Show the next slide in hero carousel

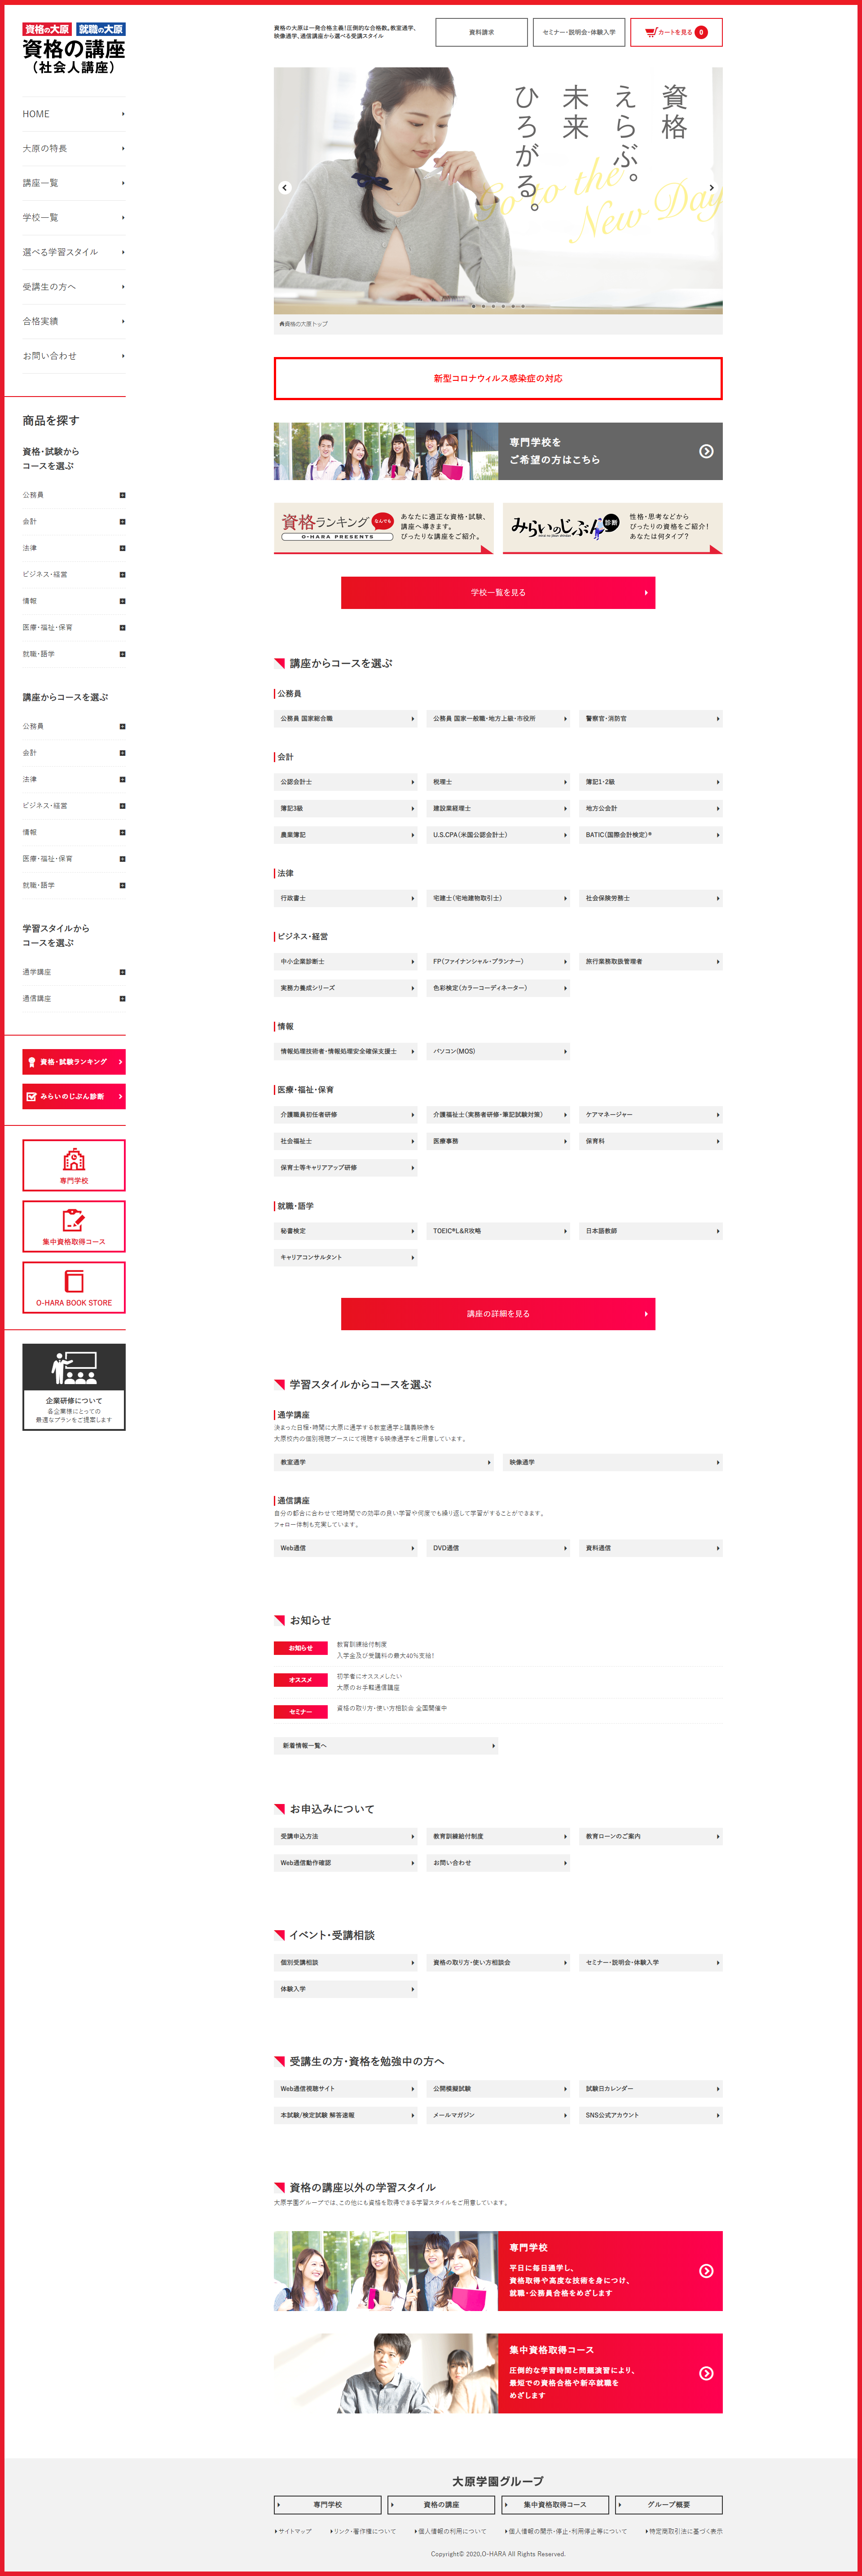point(712,187)
